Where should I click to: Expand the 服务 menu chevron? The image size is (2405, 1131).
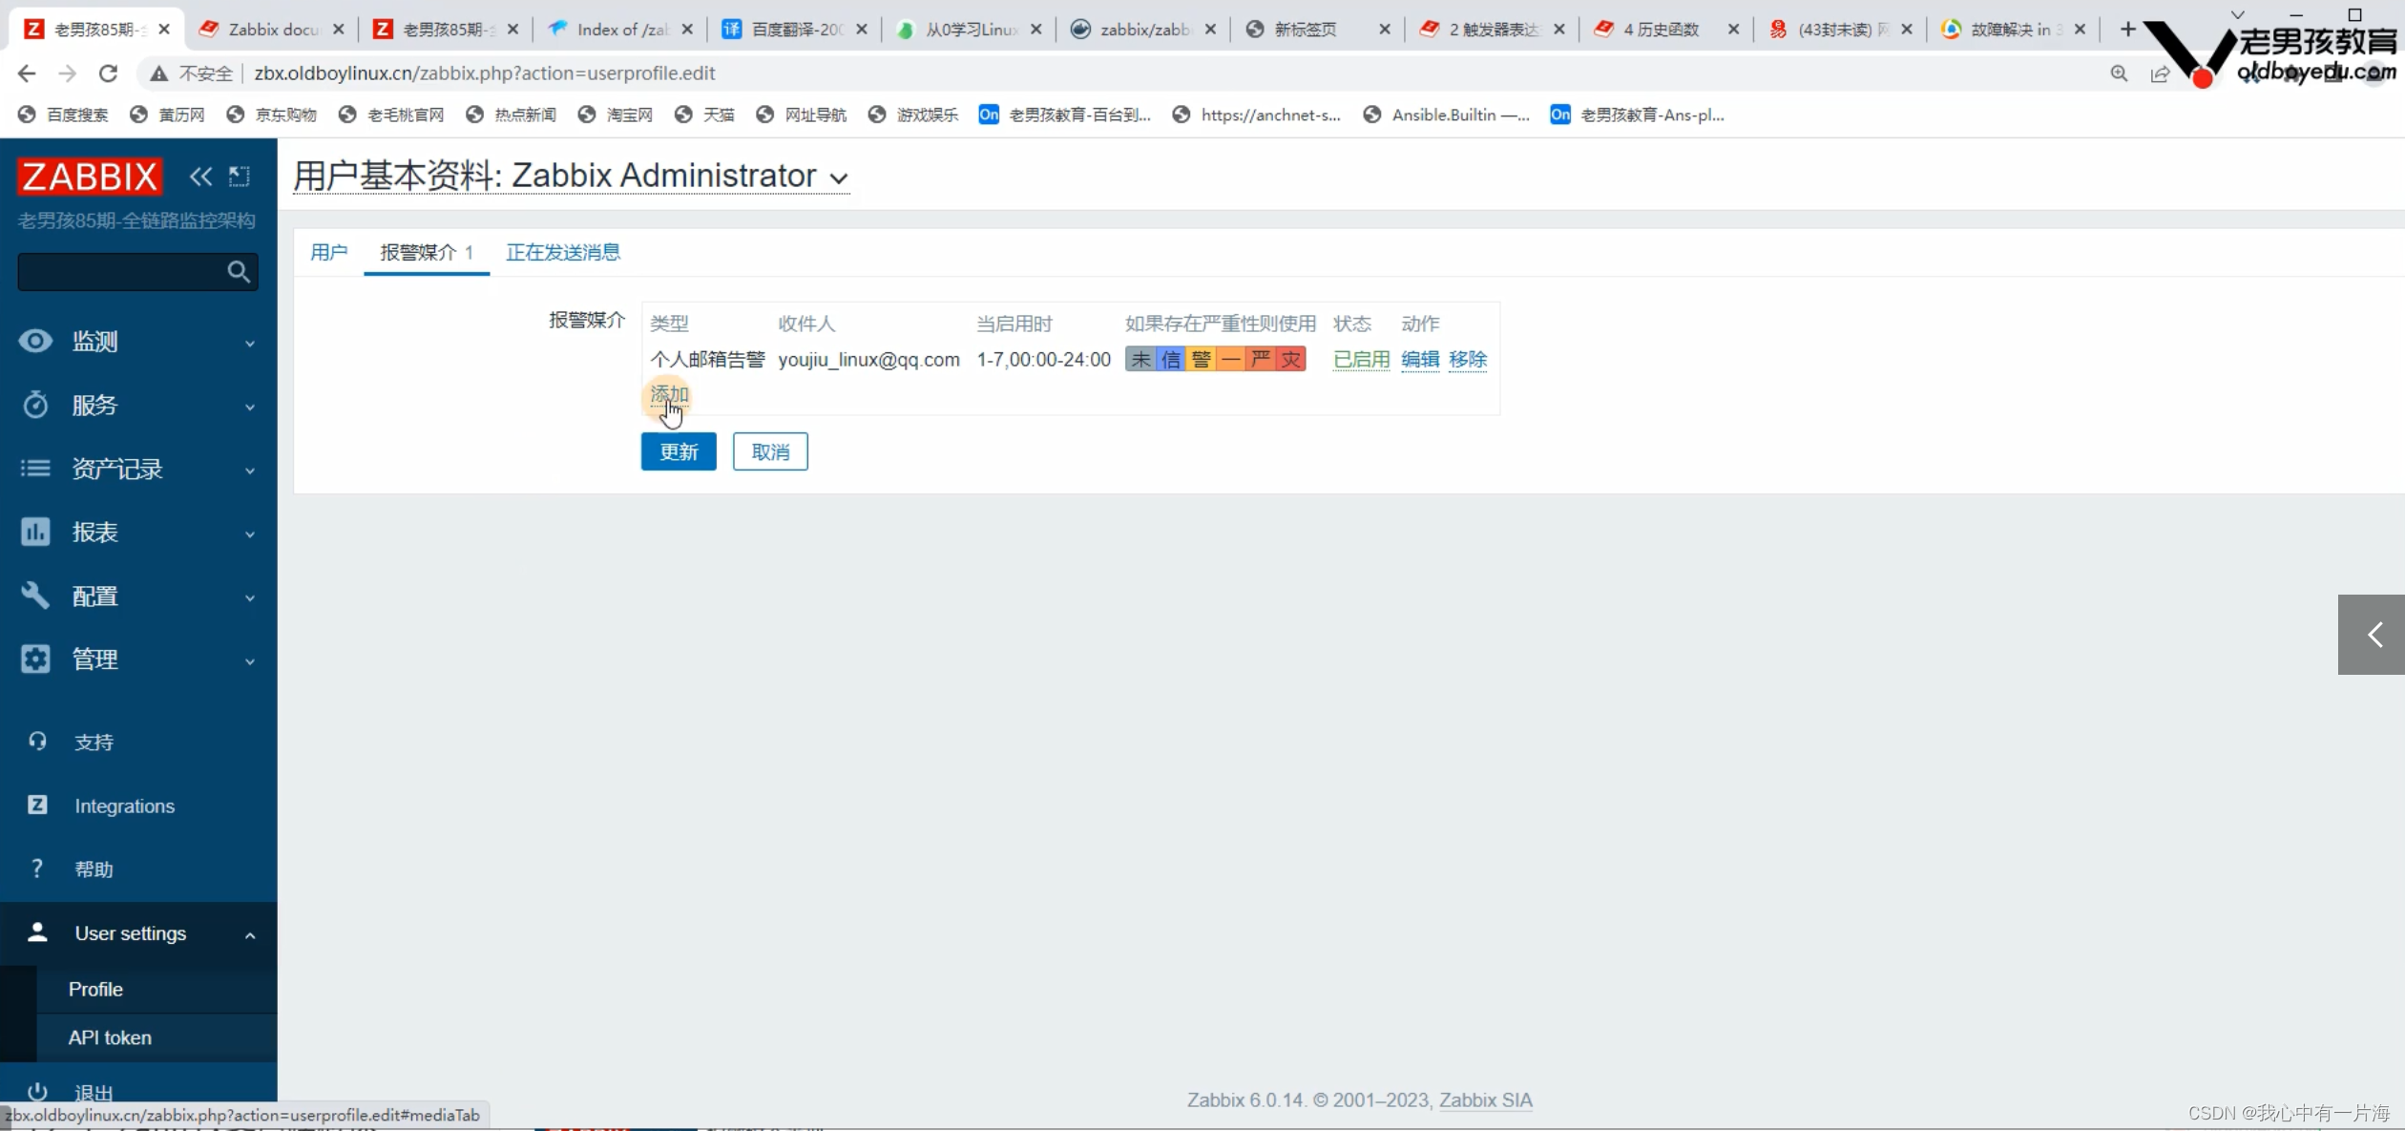[250, 407]
